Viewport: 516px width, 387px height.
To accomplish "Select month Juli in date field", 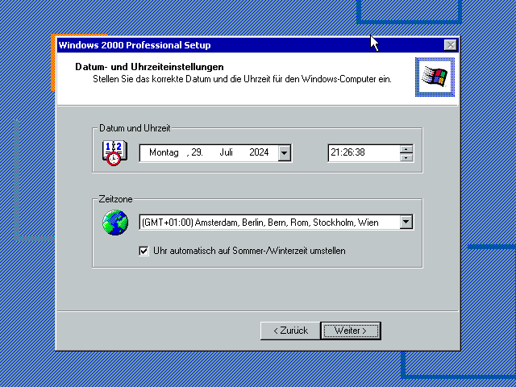I will pos(226,152).
